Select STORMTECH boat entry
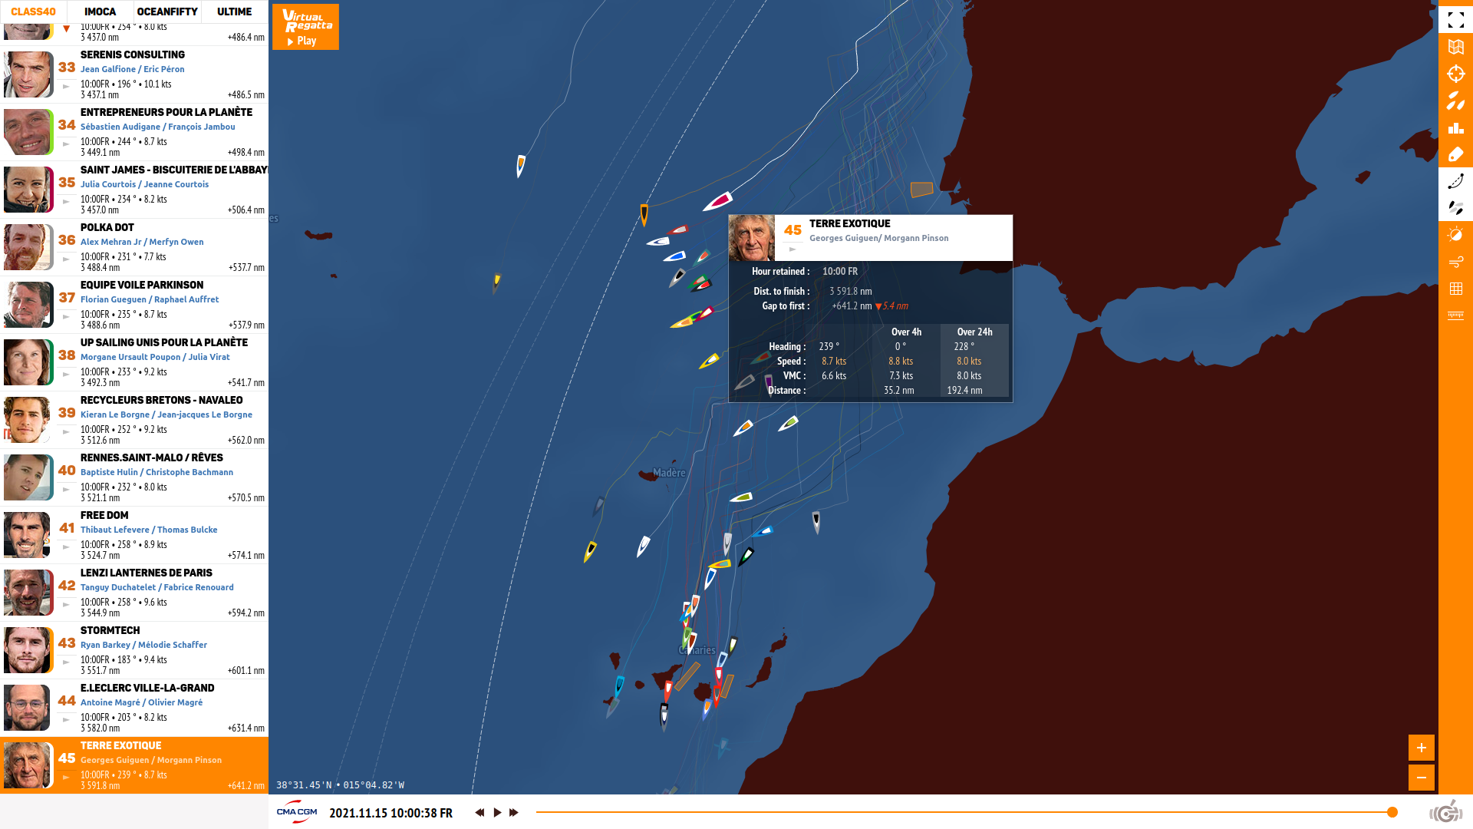The image size is (1473, 829). 134,650
